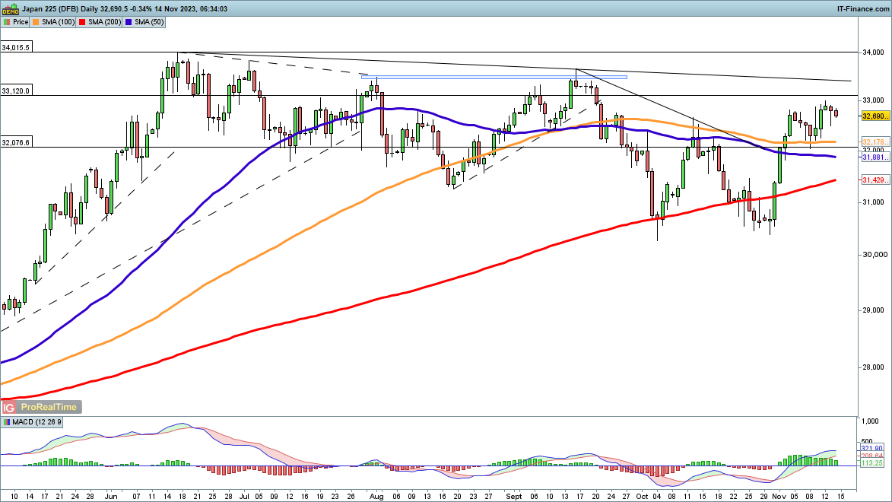Click the Jul label on time axis
The image size is (892, 502).
point(245,497)
